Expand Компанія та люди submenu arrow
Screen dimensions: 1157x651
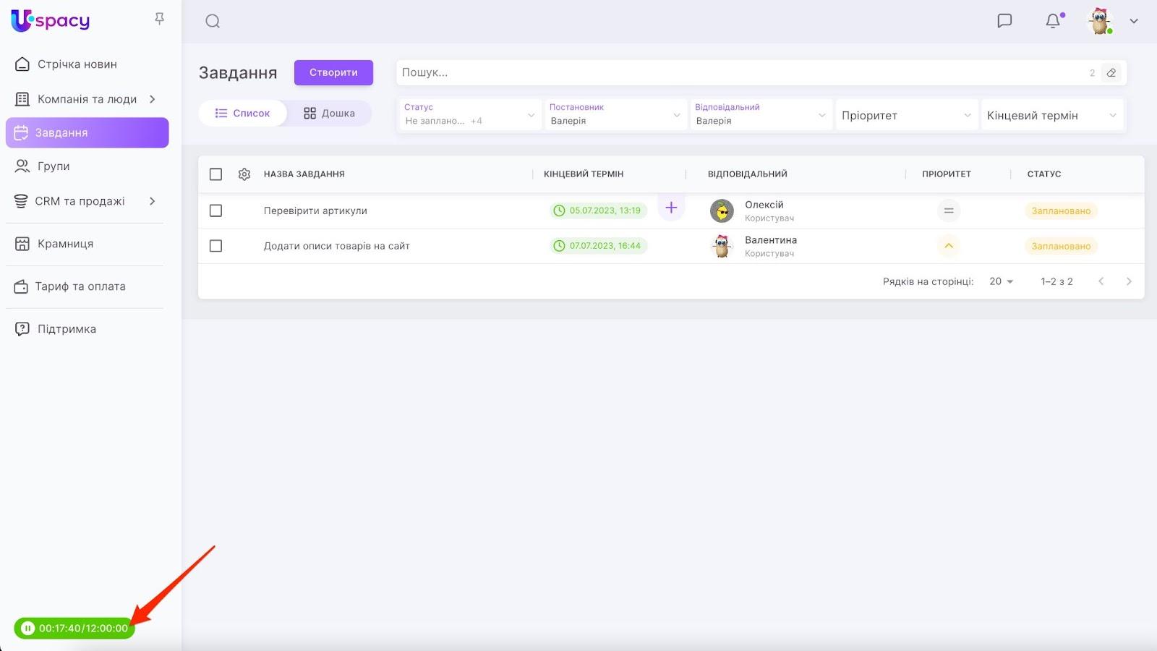153,99
